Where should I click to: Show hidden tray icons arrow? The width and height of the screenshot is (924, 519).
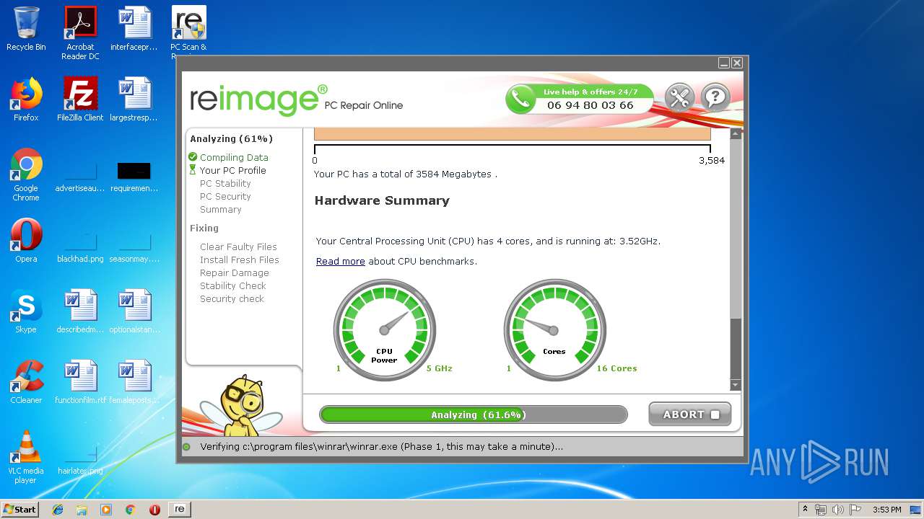coord(805,510)
